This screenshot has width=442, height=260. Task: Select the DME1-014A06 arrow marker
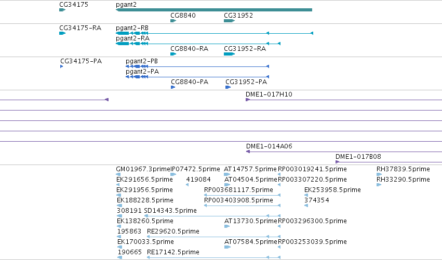248,152
